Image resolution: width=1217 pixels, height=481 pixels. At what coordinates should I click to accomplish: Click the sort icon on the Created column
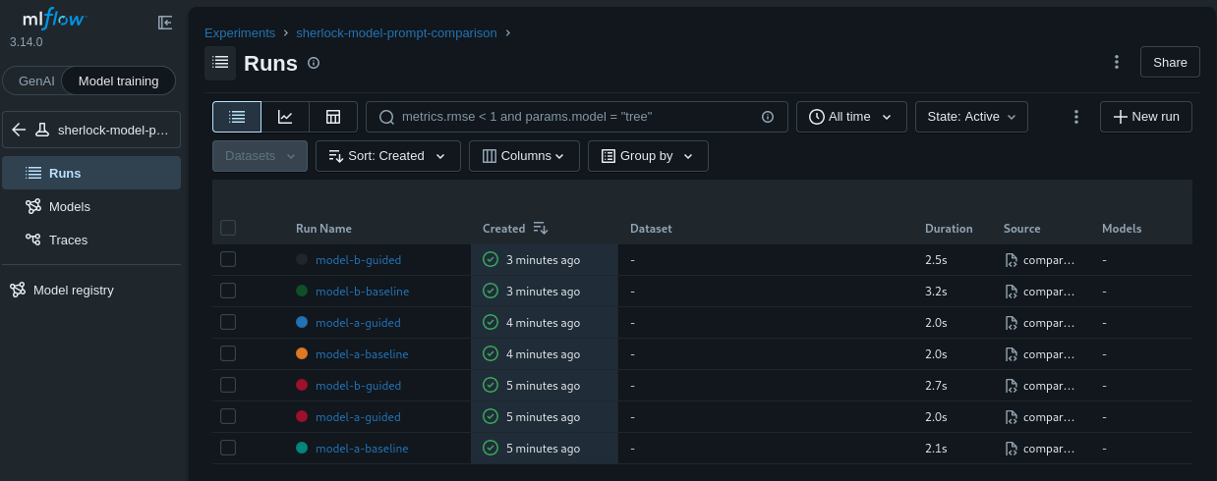[x=540, y=228]
